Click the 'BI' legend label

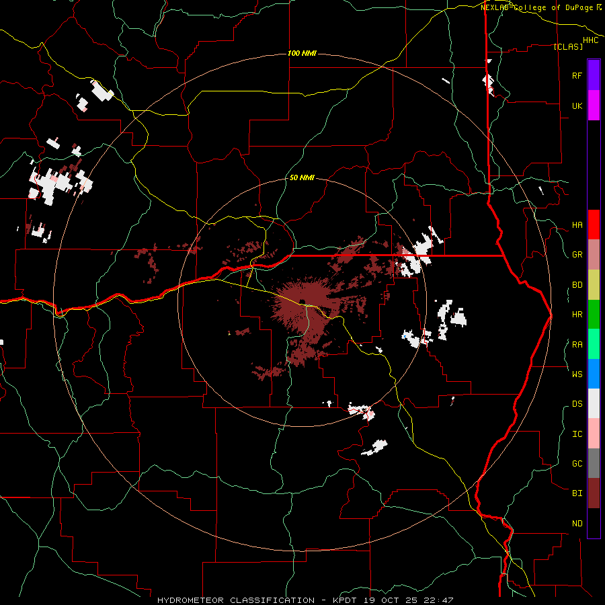click(577, 493)
